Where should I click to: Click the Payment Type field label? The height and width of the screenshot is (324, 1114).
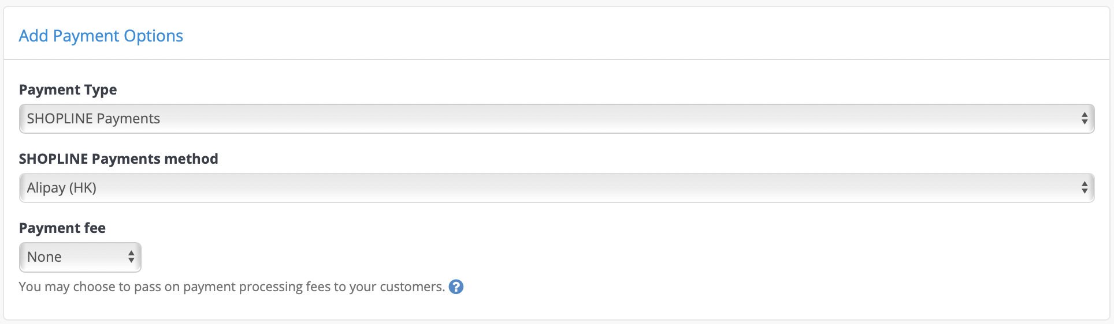(x=68, y=90)
